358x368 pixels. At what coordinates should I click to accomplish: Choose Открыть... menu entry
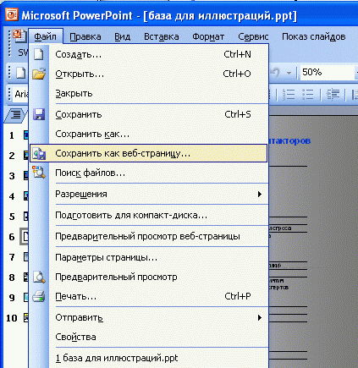coord(149,74)
